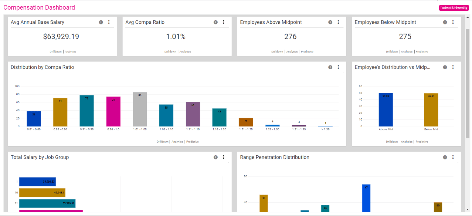The height and width of the screenshot is (216, 472).
Task: View info on Range Penetration Distribution
Action: point(445,157)
